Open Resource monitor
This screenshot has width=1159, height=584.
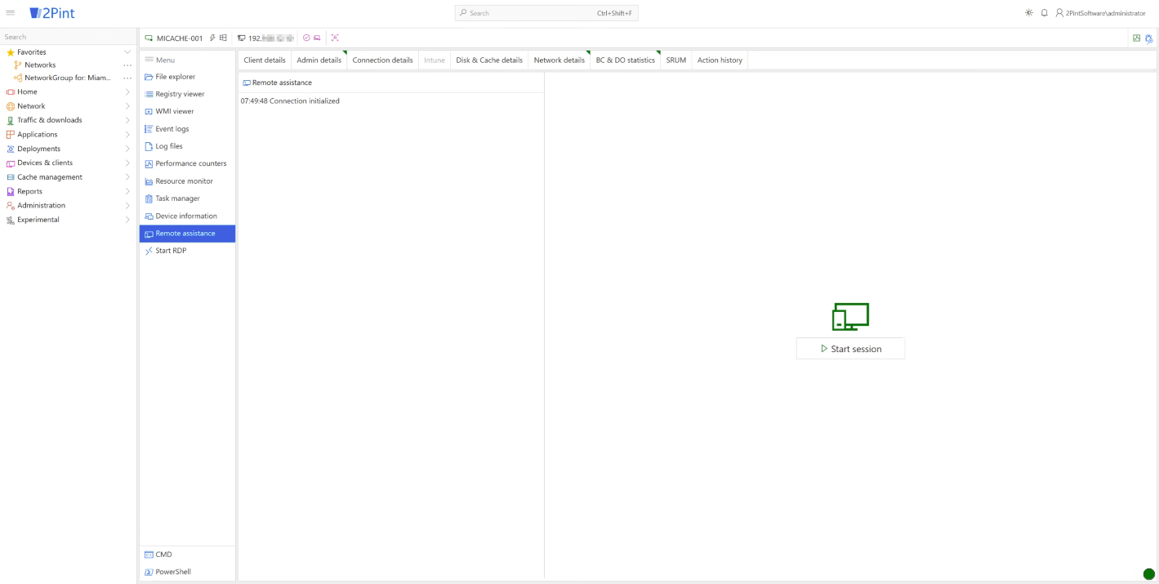point(187,181)
